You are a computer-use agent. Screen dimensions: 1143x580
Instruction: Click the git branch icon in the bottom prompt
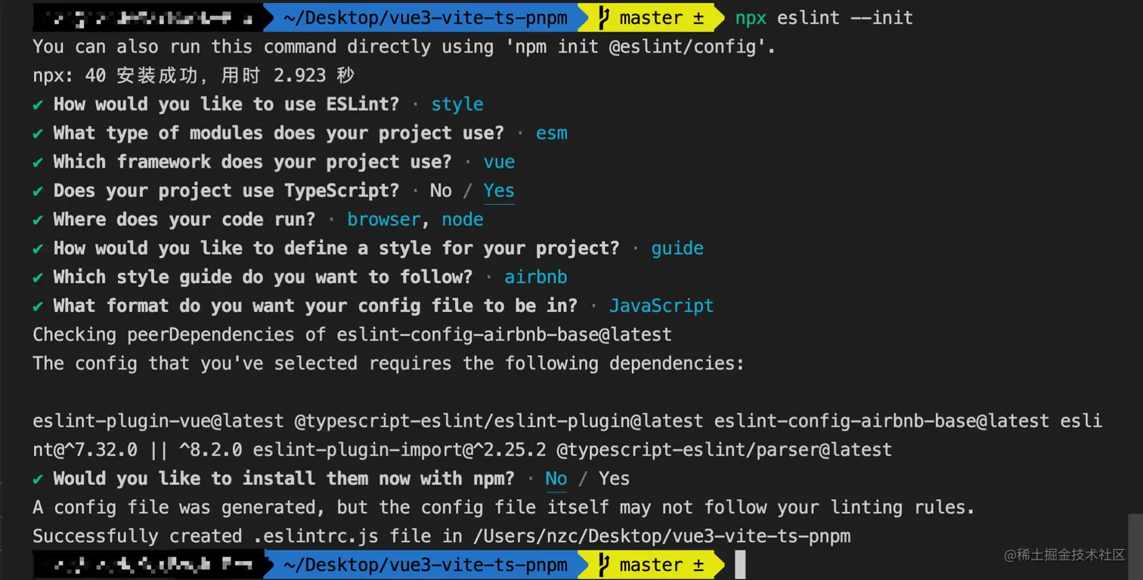(602, 564)
